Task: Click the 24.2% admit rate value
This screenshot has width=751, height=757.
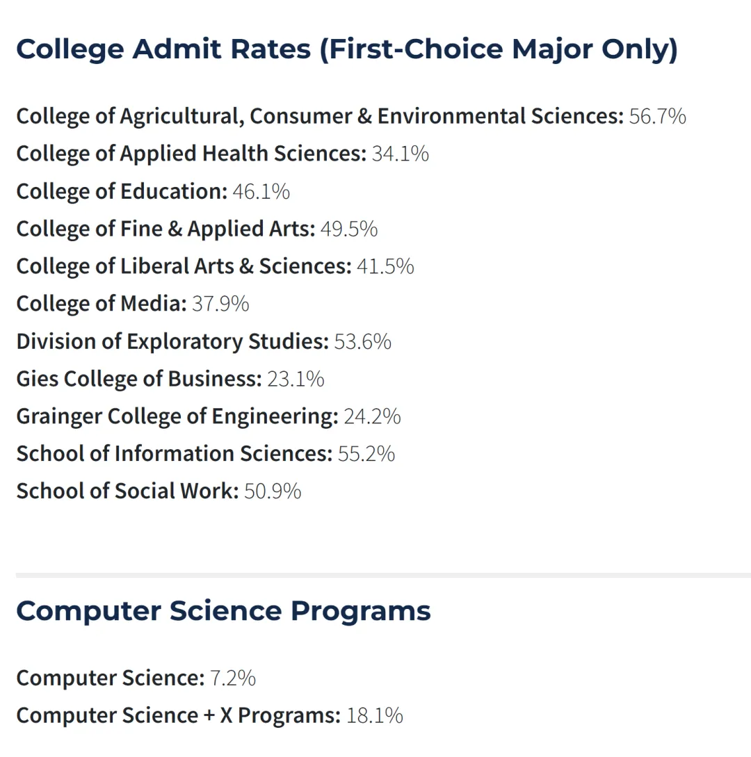Action: click(x=372, y=416)
